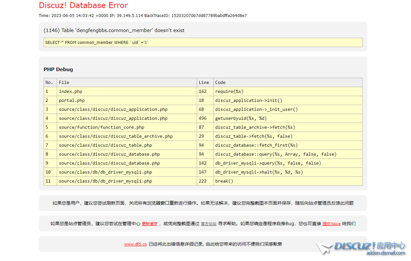Click the addon.dismall.com watermark text

(385, 253)
